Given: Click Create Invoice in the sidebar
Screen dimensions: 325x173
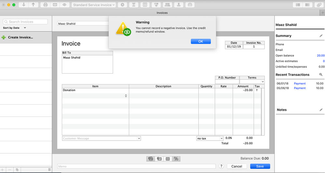Looking at the screenshot, I should [x=20, y=37].
